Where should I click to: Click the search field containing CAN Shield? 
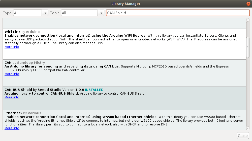coord(178,13)
